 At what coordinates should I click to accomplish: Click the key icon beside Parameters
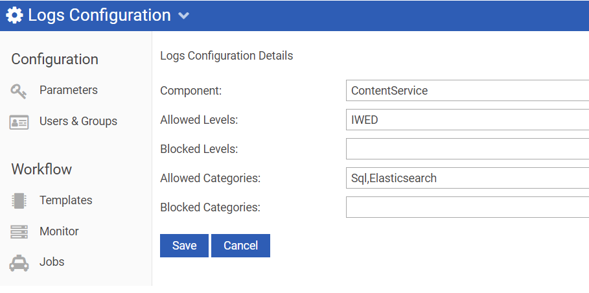coord(19,91)
